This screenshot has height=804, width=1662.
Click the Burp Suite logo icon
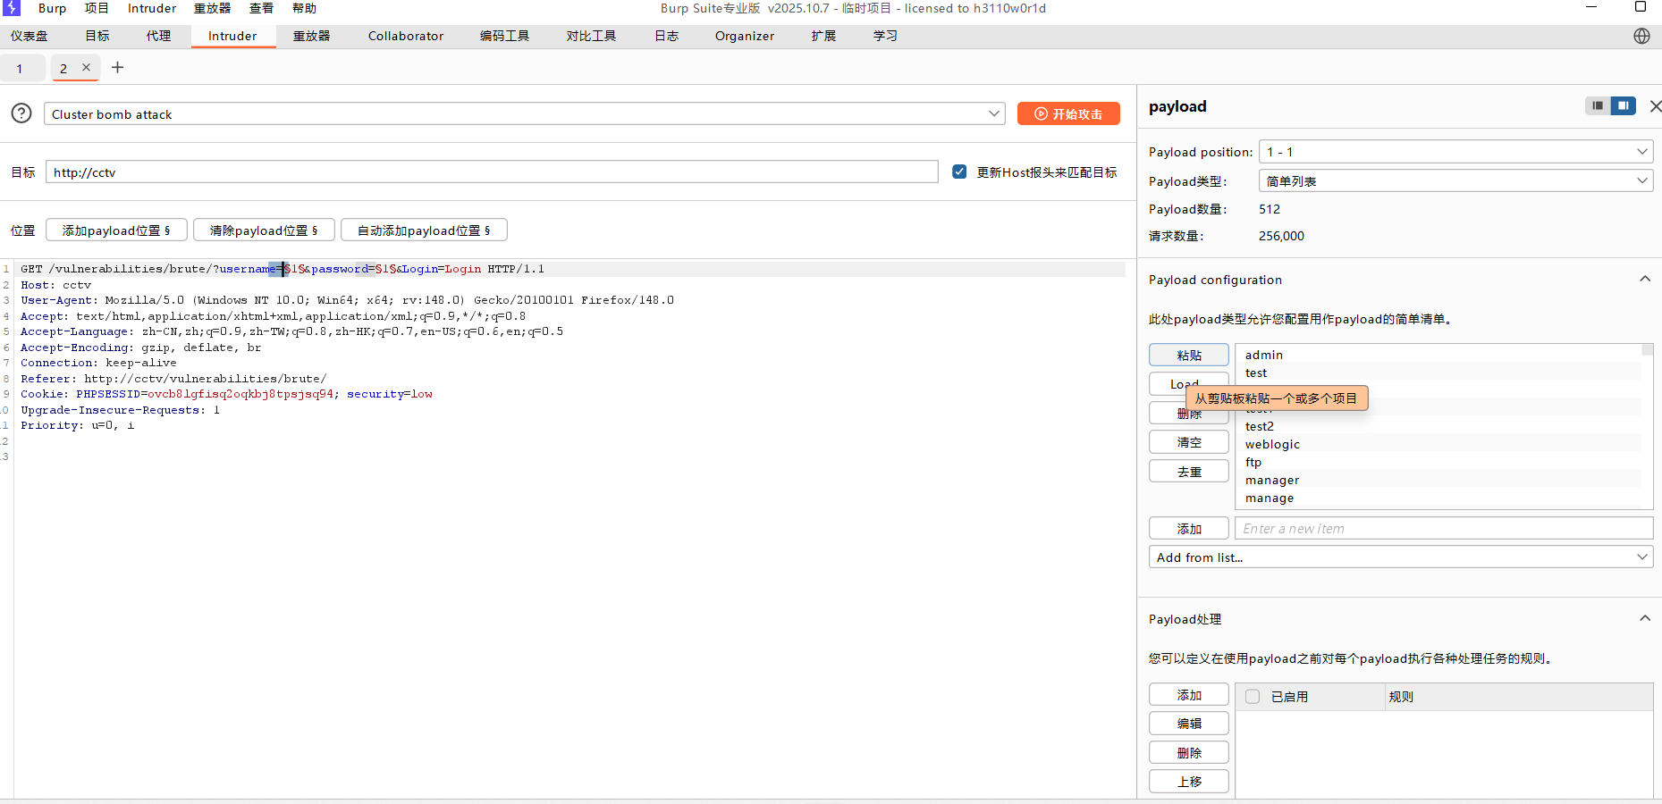point(12,8)
